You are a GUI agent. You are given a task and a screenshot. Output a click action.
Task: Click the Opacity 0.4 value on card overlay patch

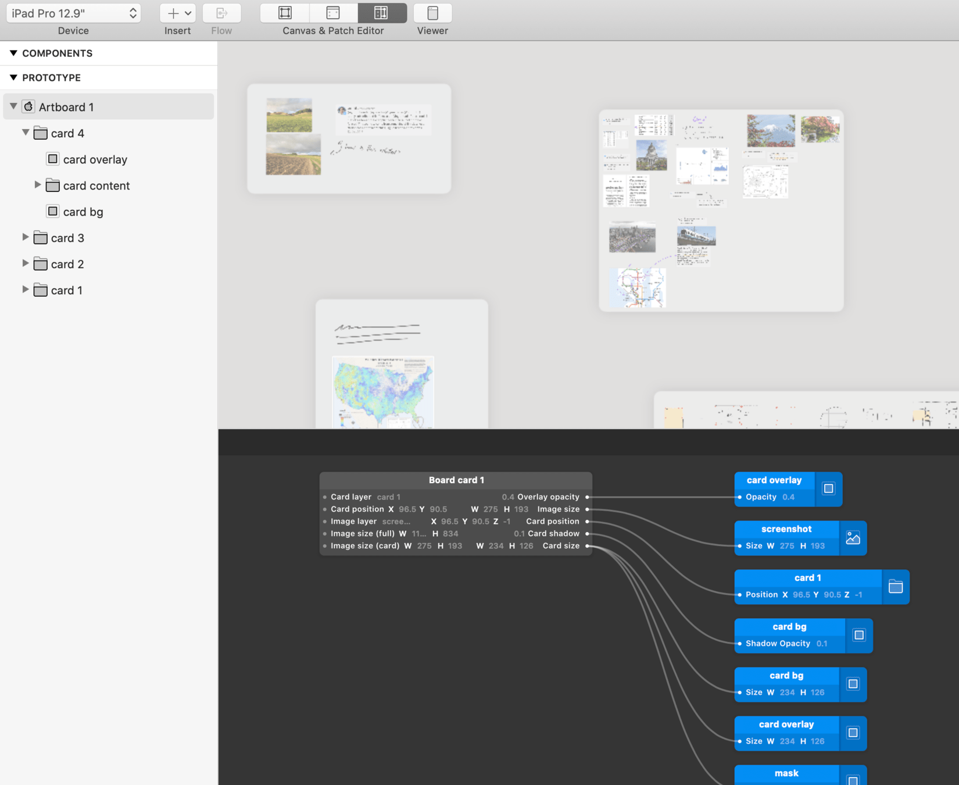click(788, 497)
